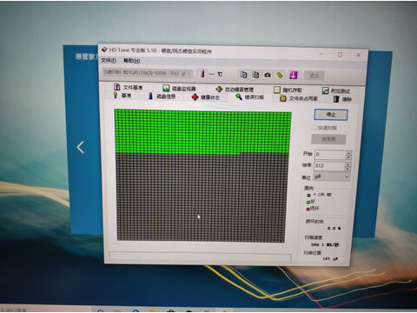Click the copy-to-clipboard icon in the toolbar
This screenshot has width=417, height=313.
click(243, 75)
